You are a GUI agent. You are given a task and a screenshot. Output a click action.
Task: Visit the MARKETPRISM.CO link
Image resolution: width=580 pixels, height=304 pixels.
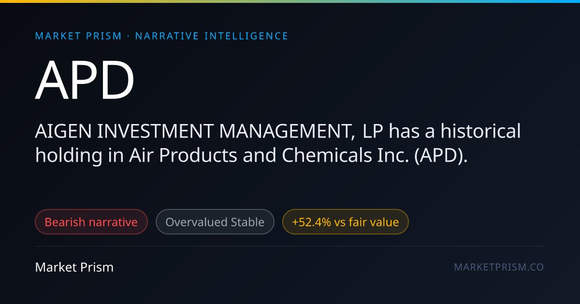[x=499, y=267]
